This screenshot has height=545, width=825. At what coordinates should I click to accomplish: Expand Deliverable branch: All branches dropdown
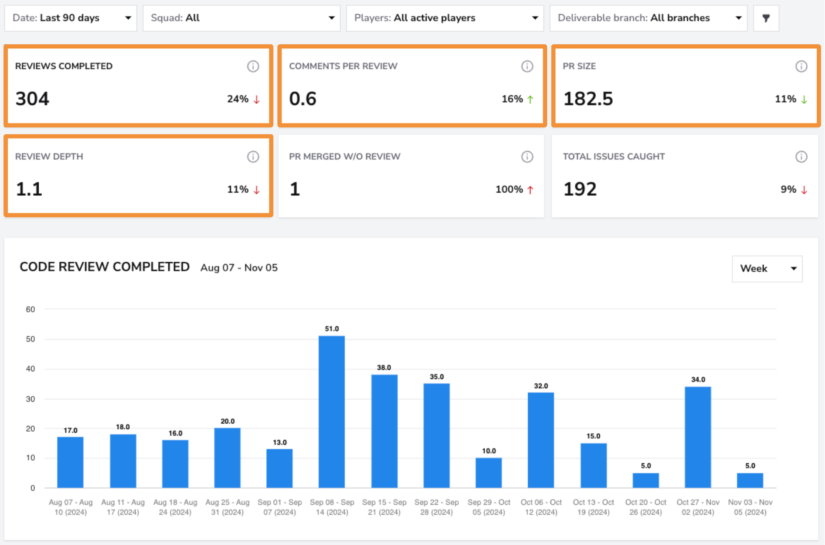(x=648, y=18)
